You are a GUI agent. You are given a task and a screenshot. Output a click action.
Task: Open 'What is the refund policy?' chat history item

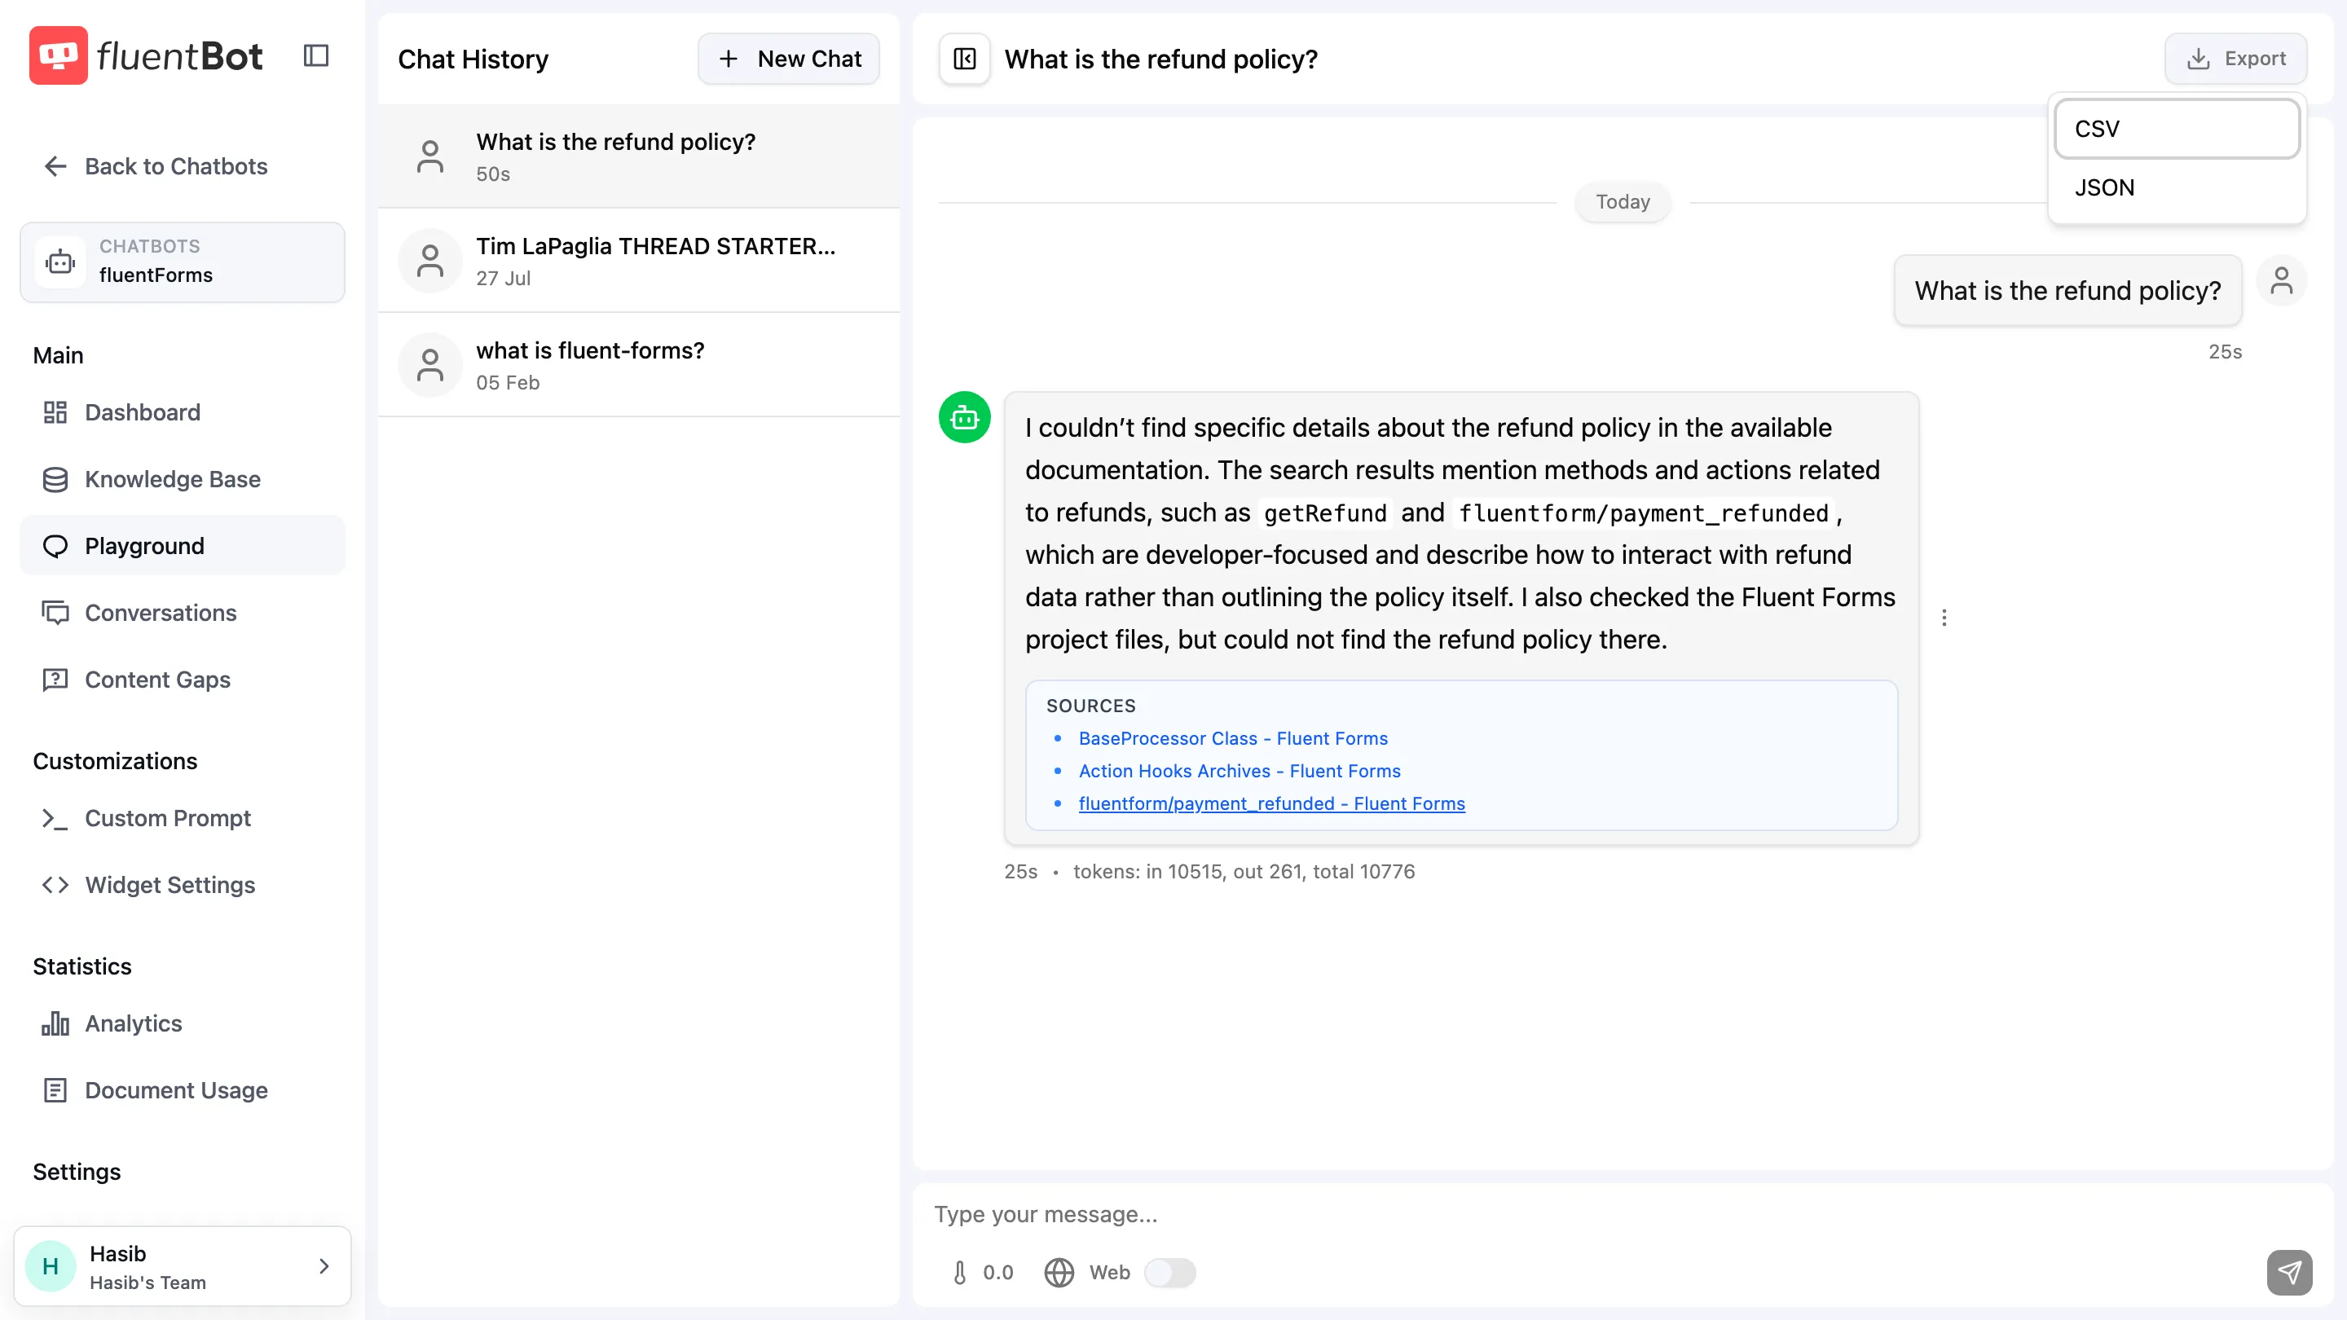point(639,156)
